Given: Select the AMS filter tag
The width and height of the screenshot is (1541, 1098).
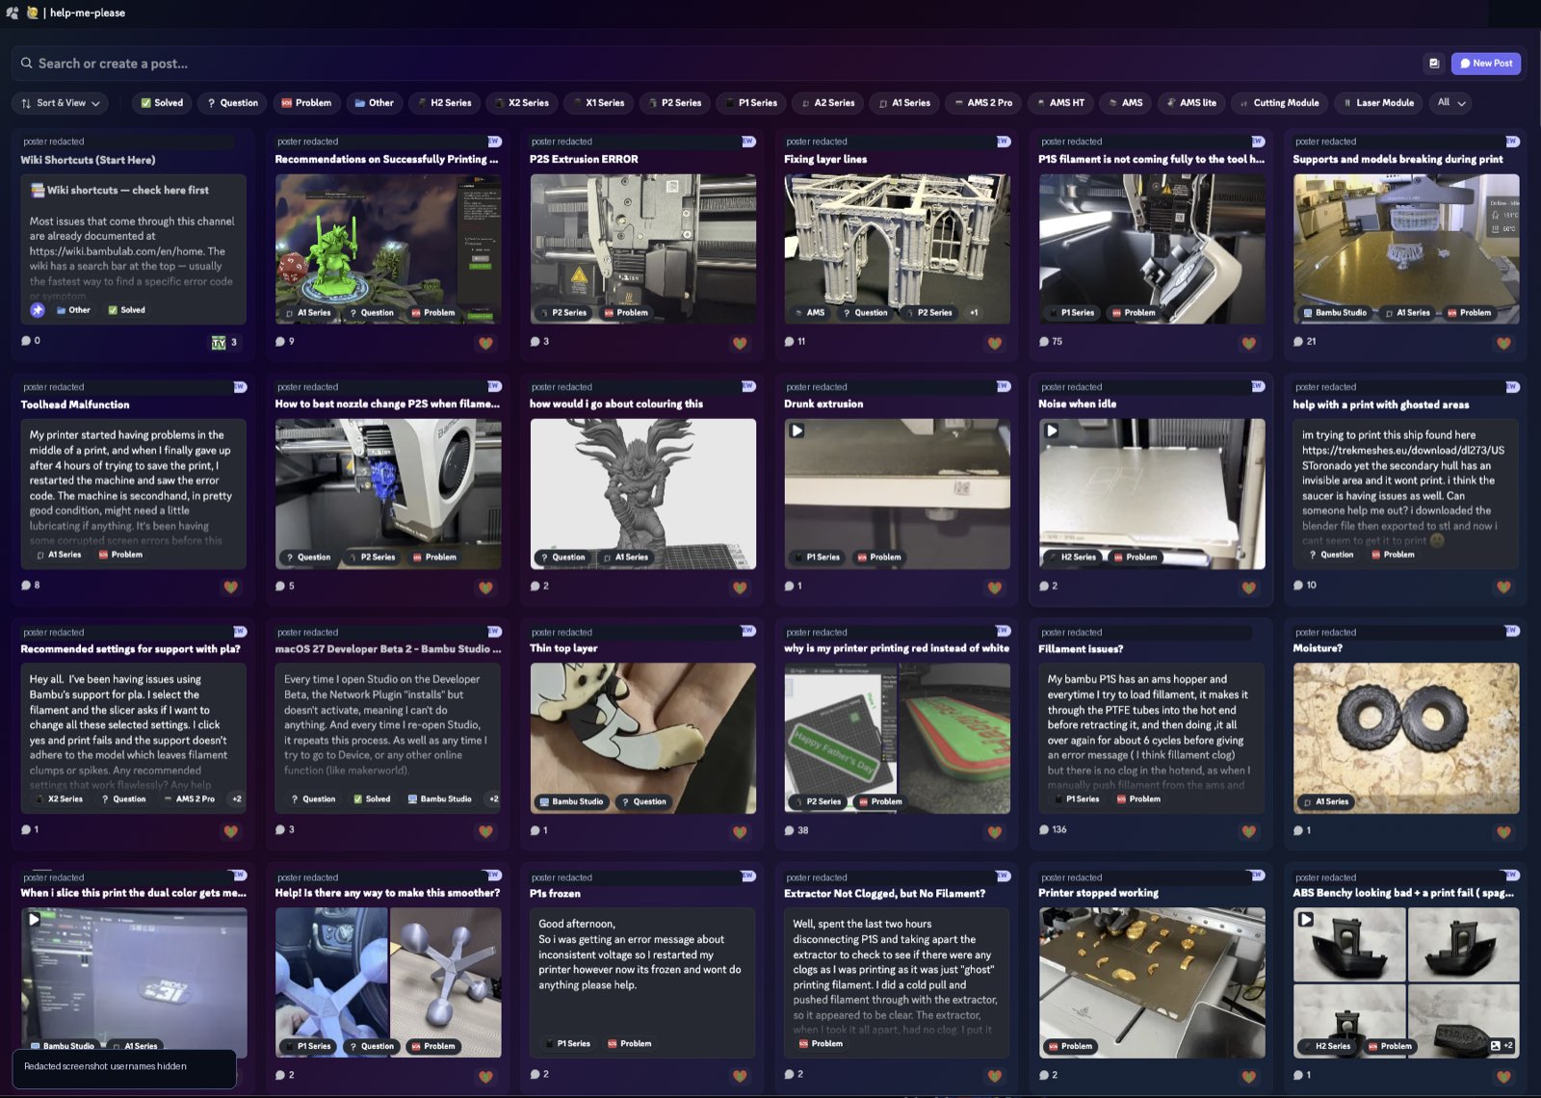Looking at the screenshot, I should tap(1126, 103).
